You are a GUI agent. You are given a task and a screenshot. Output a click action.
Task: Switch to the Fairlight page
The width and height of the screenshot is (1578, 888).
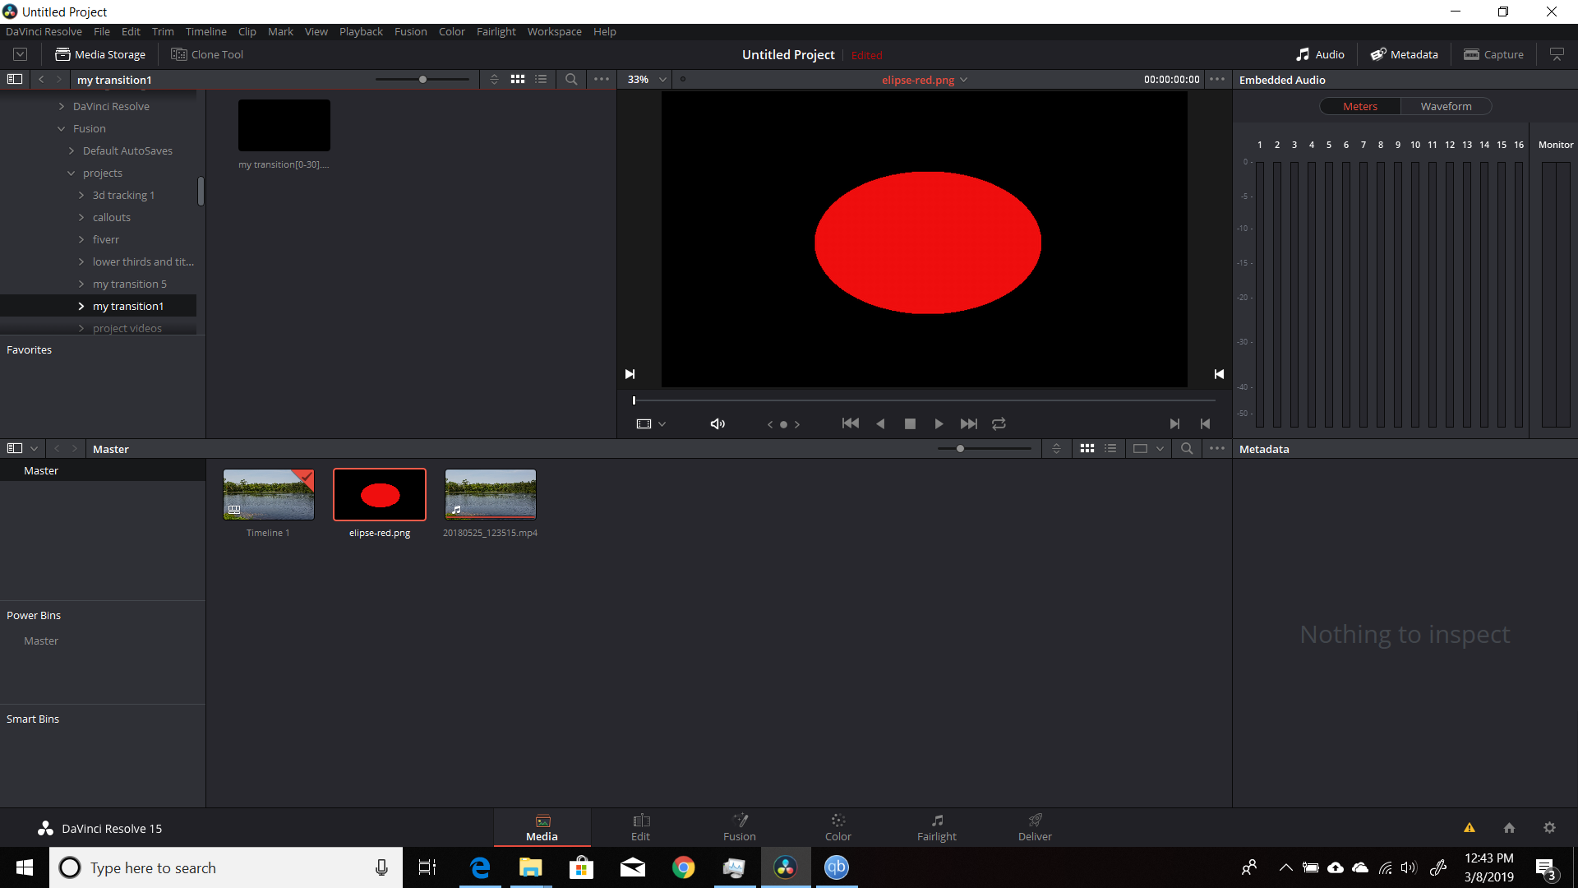[937, 828]
